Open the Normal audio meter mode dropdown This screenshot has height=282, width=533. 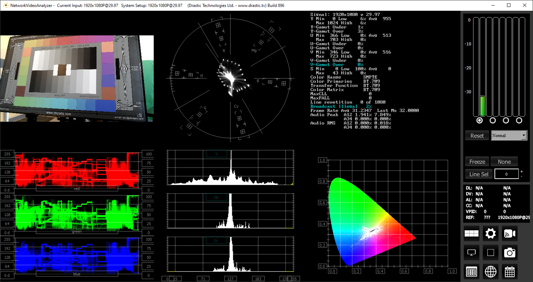509,135
